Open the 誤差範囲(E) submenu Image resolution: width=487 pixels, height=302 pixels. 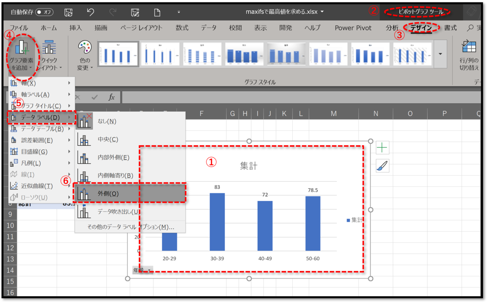click(x=42, y=140)
